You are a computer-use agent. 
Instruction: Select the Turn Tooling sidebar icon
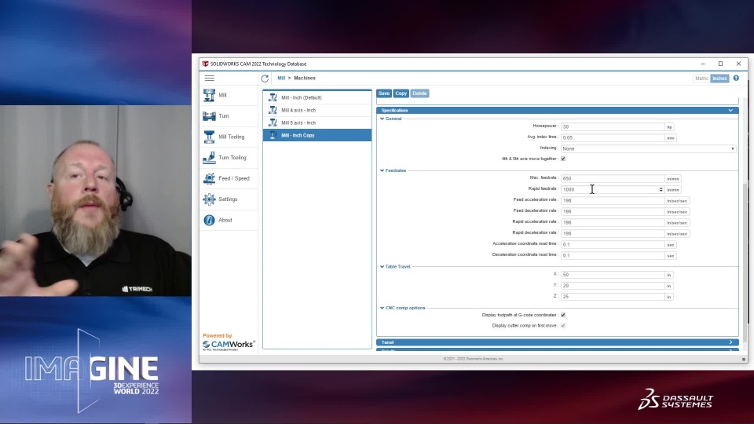click(209, 158)
